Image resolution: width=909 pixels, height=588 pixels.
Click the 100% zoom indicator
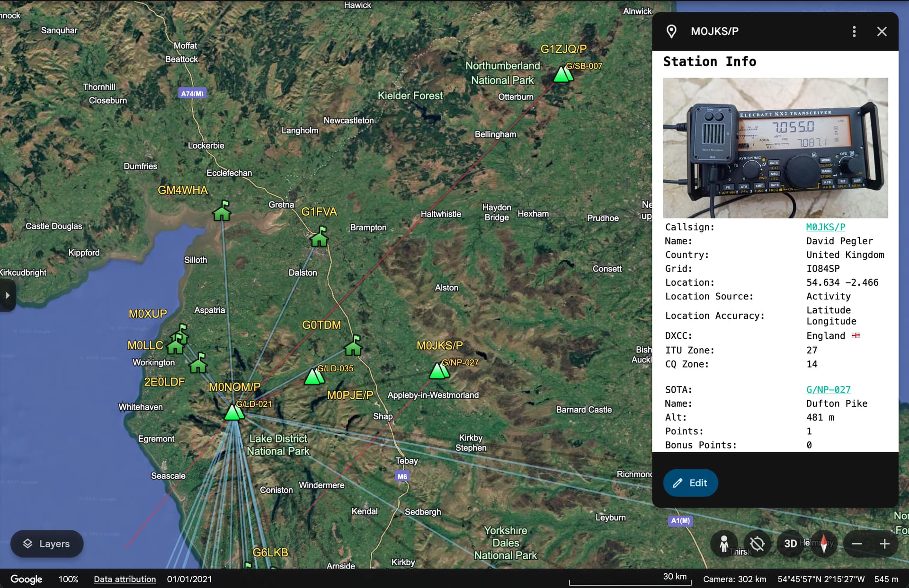[x=68, y=579]
